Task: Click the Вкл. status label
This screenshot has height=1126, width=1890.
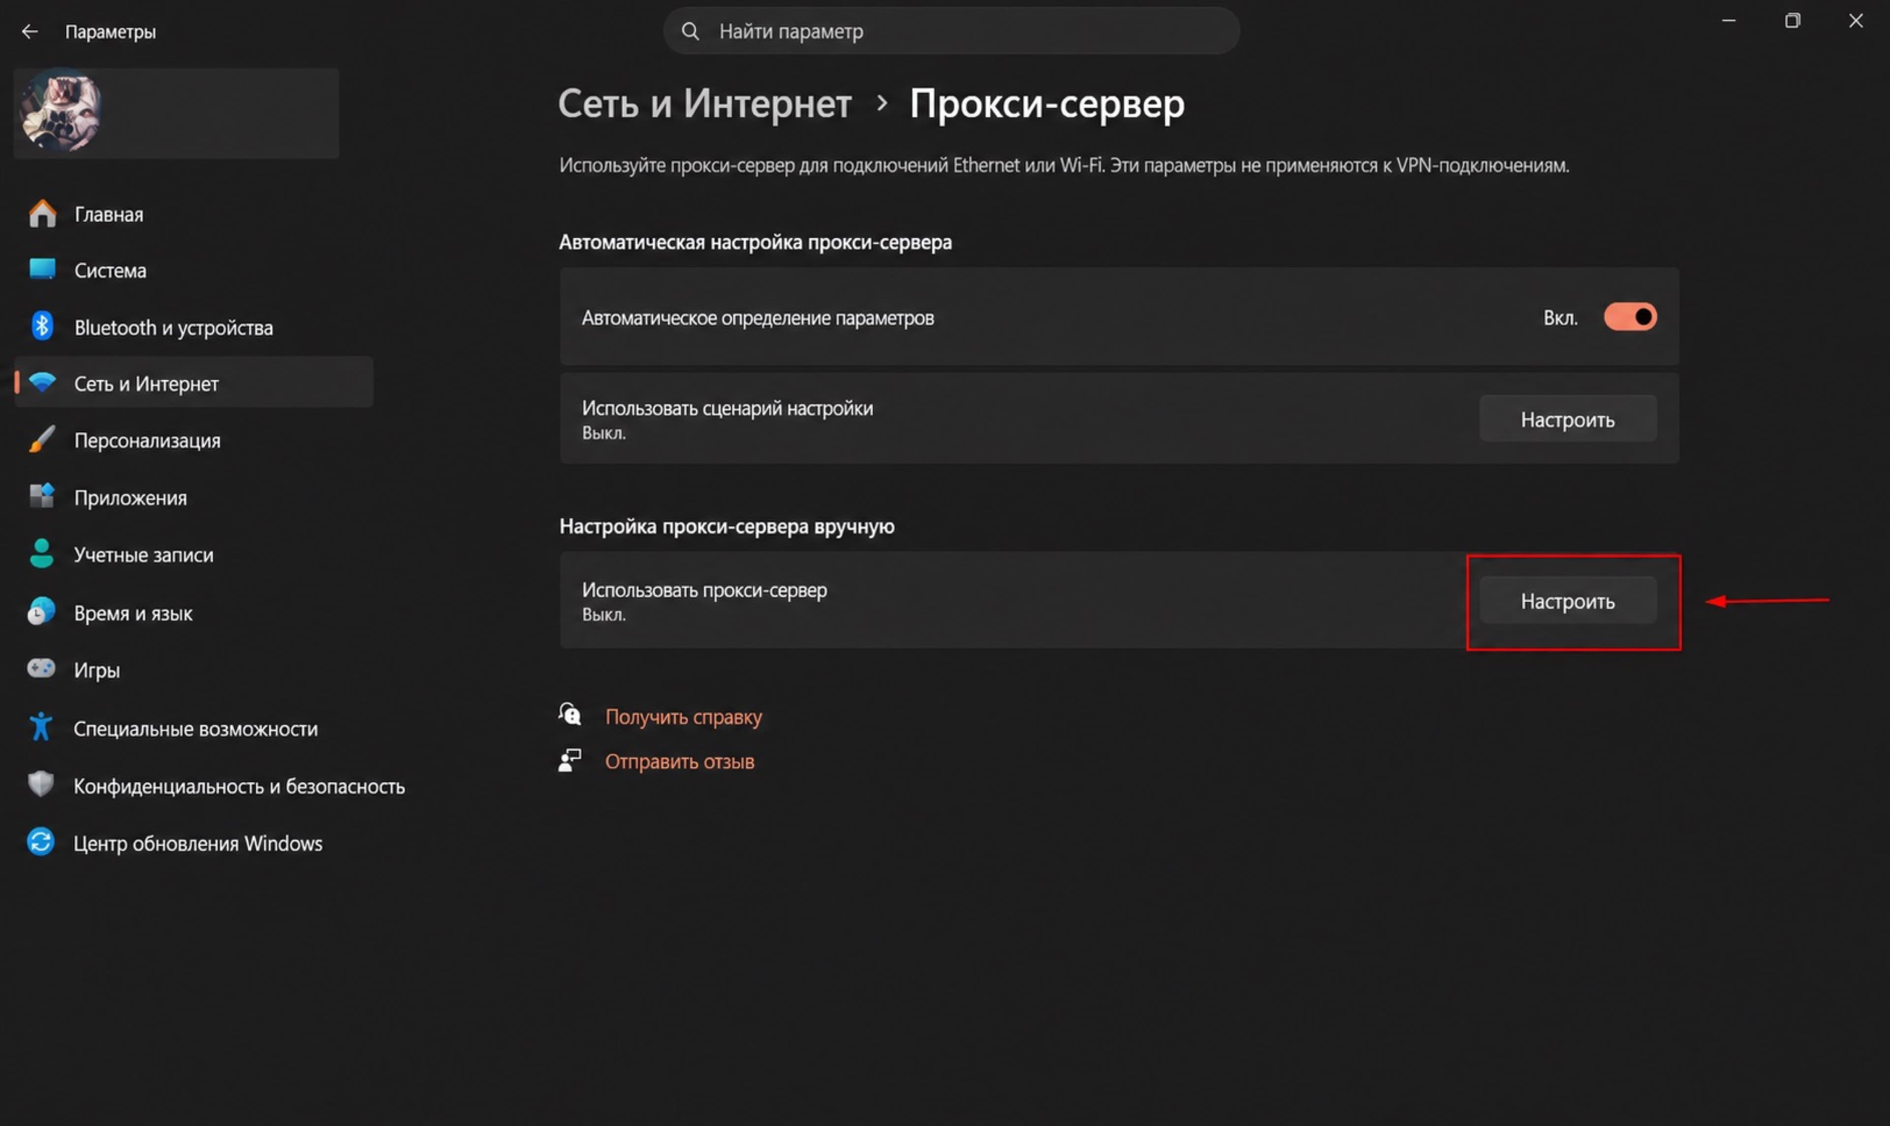Action: [x=1560, y=318]
